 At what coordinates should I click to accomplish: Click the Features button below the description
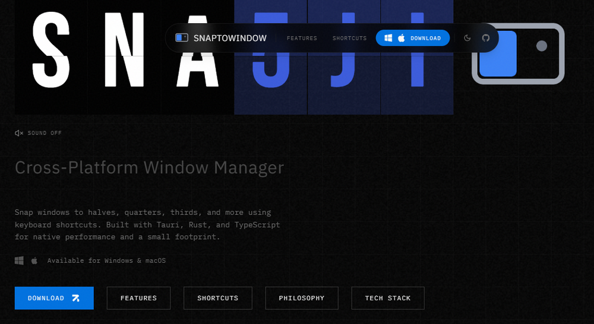[x=138, y=298]
